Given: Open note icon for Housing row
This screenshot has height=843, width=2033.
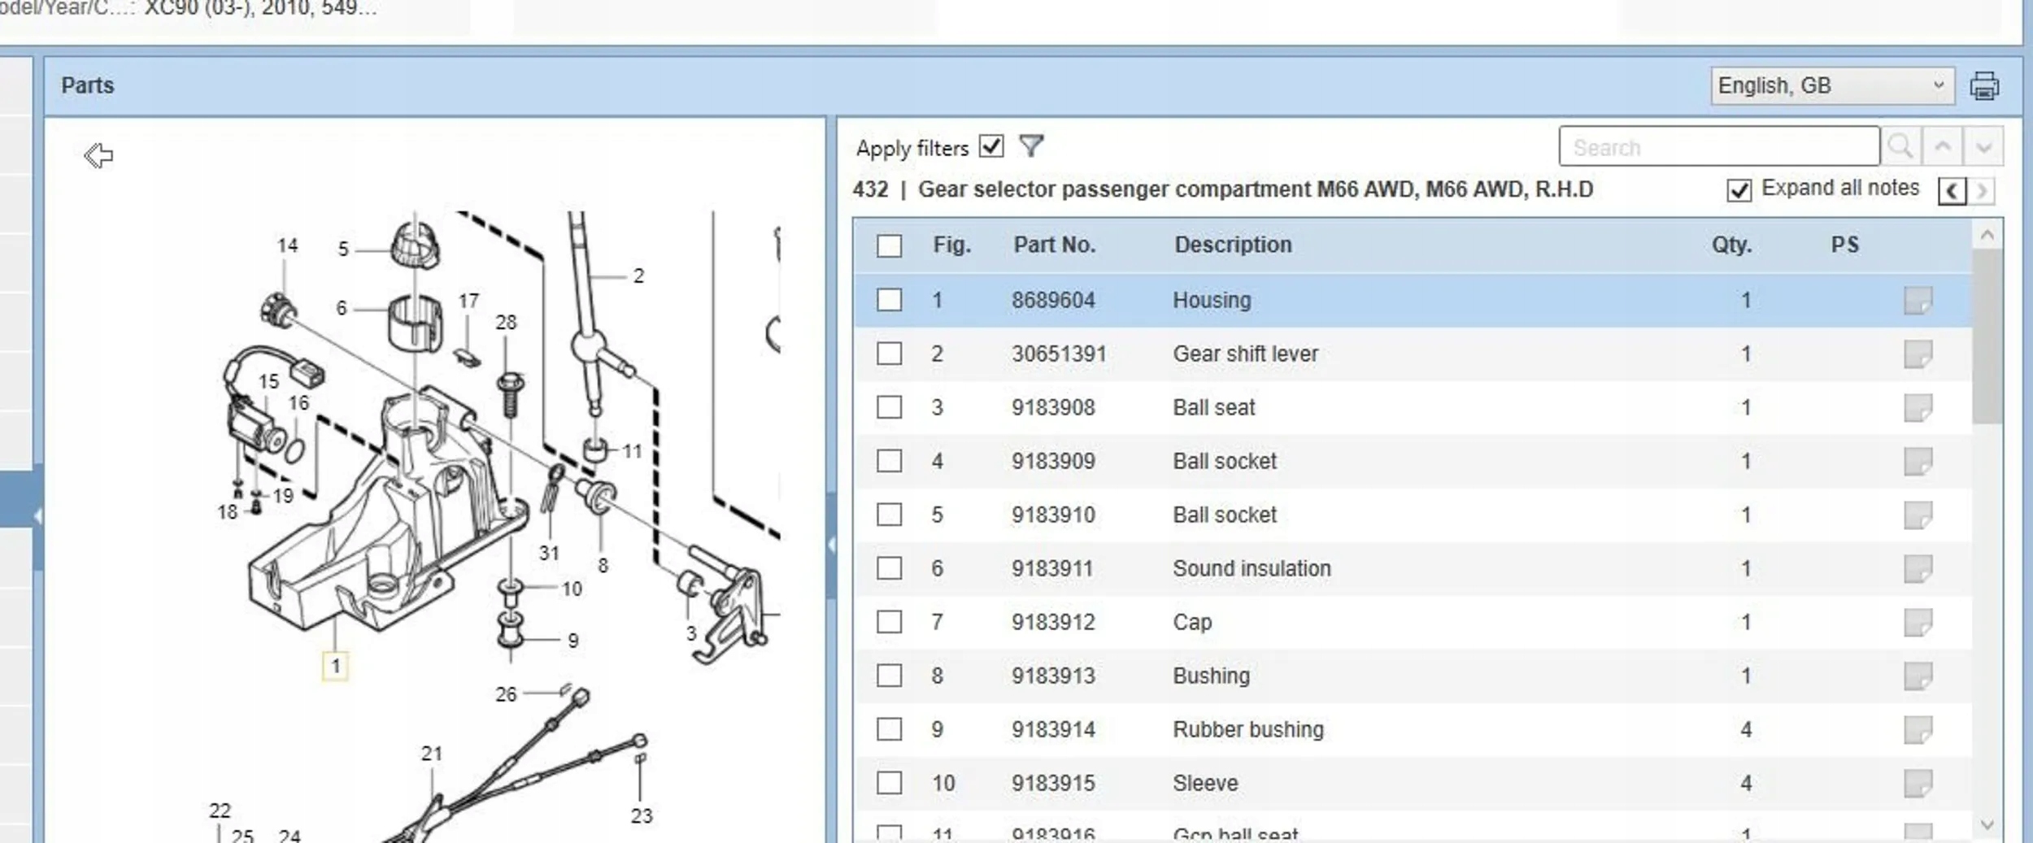Looking at the screenshot, I should (x=1918, y=300).
